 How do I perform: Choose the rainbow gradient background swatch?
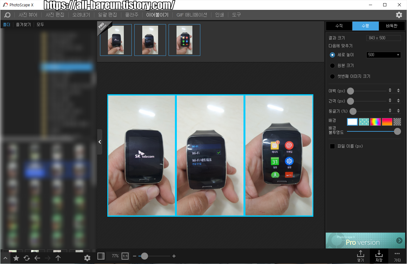(376, 122)
